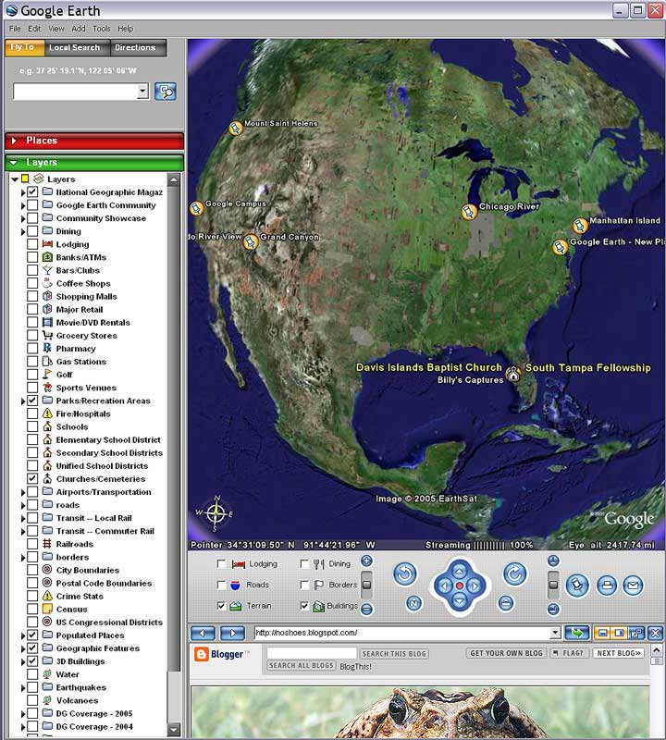Switch to the Local Search tab
Image resolution: width=666 pixels, height=740 pixels.
(x=75, y=48)
